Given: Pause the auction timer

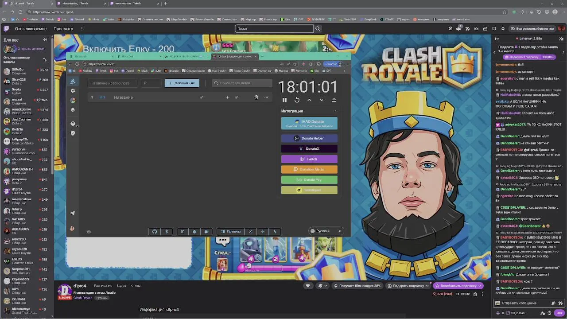Looking at the screenshot, I should point(284,100).
